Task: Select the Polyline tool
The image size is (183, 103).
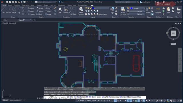Action: click(8, 10)
